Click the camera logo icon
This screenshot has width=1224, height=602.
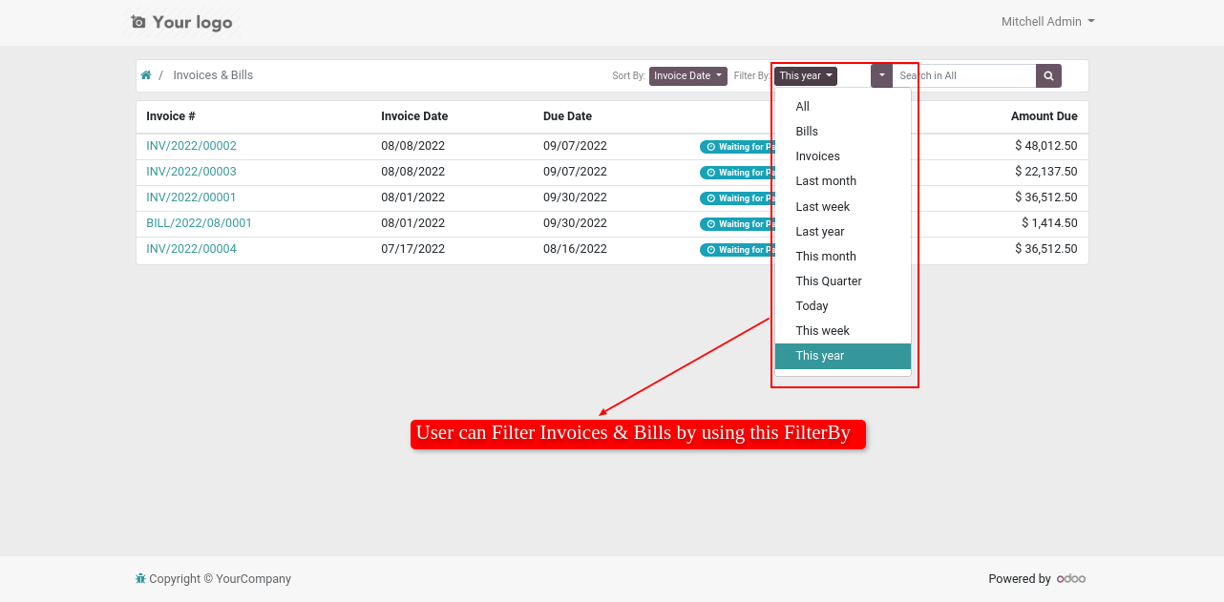[x=138, y=22]
